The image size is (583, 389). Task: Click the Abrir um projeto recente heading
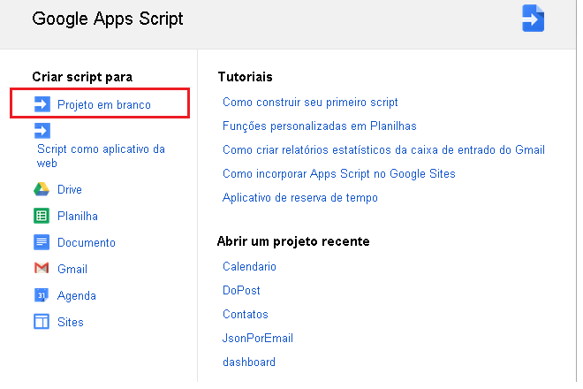tap(293, 241)
